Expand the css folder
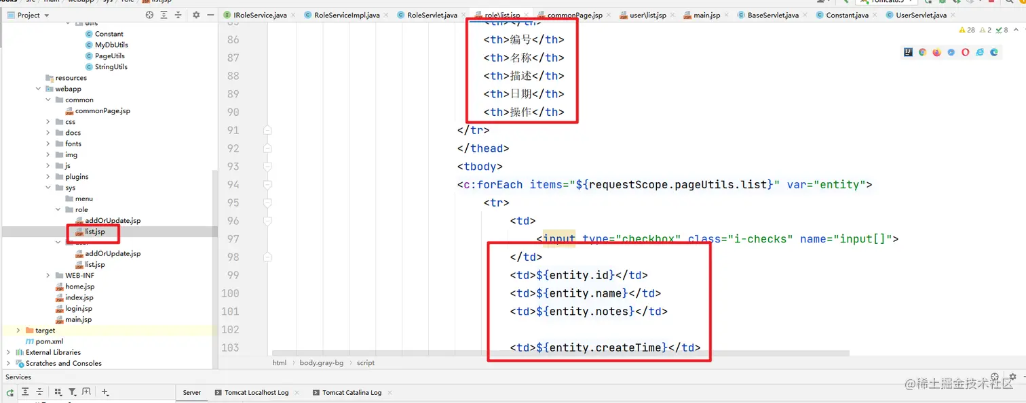The image size is (1026, 403). (48, 122)
